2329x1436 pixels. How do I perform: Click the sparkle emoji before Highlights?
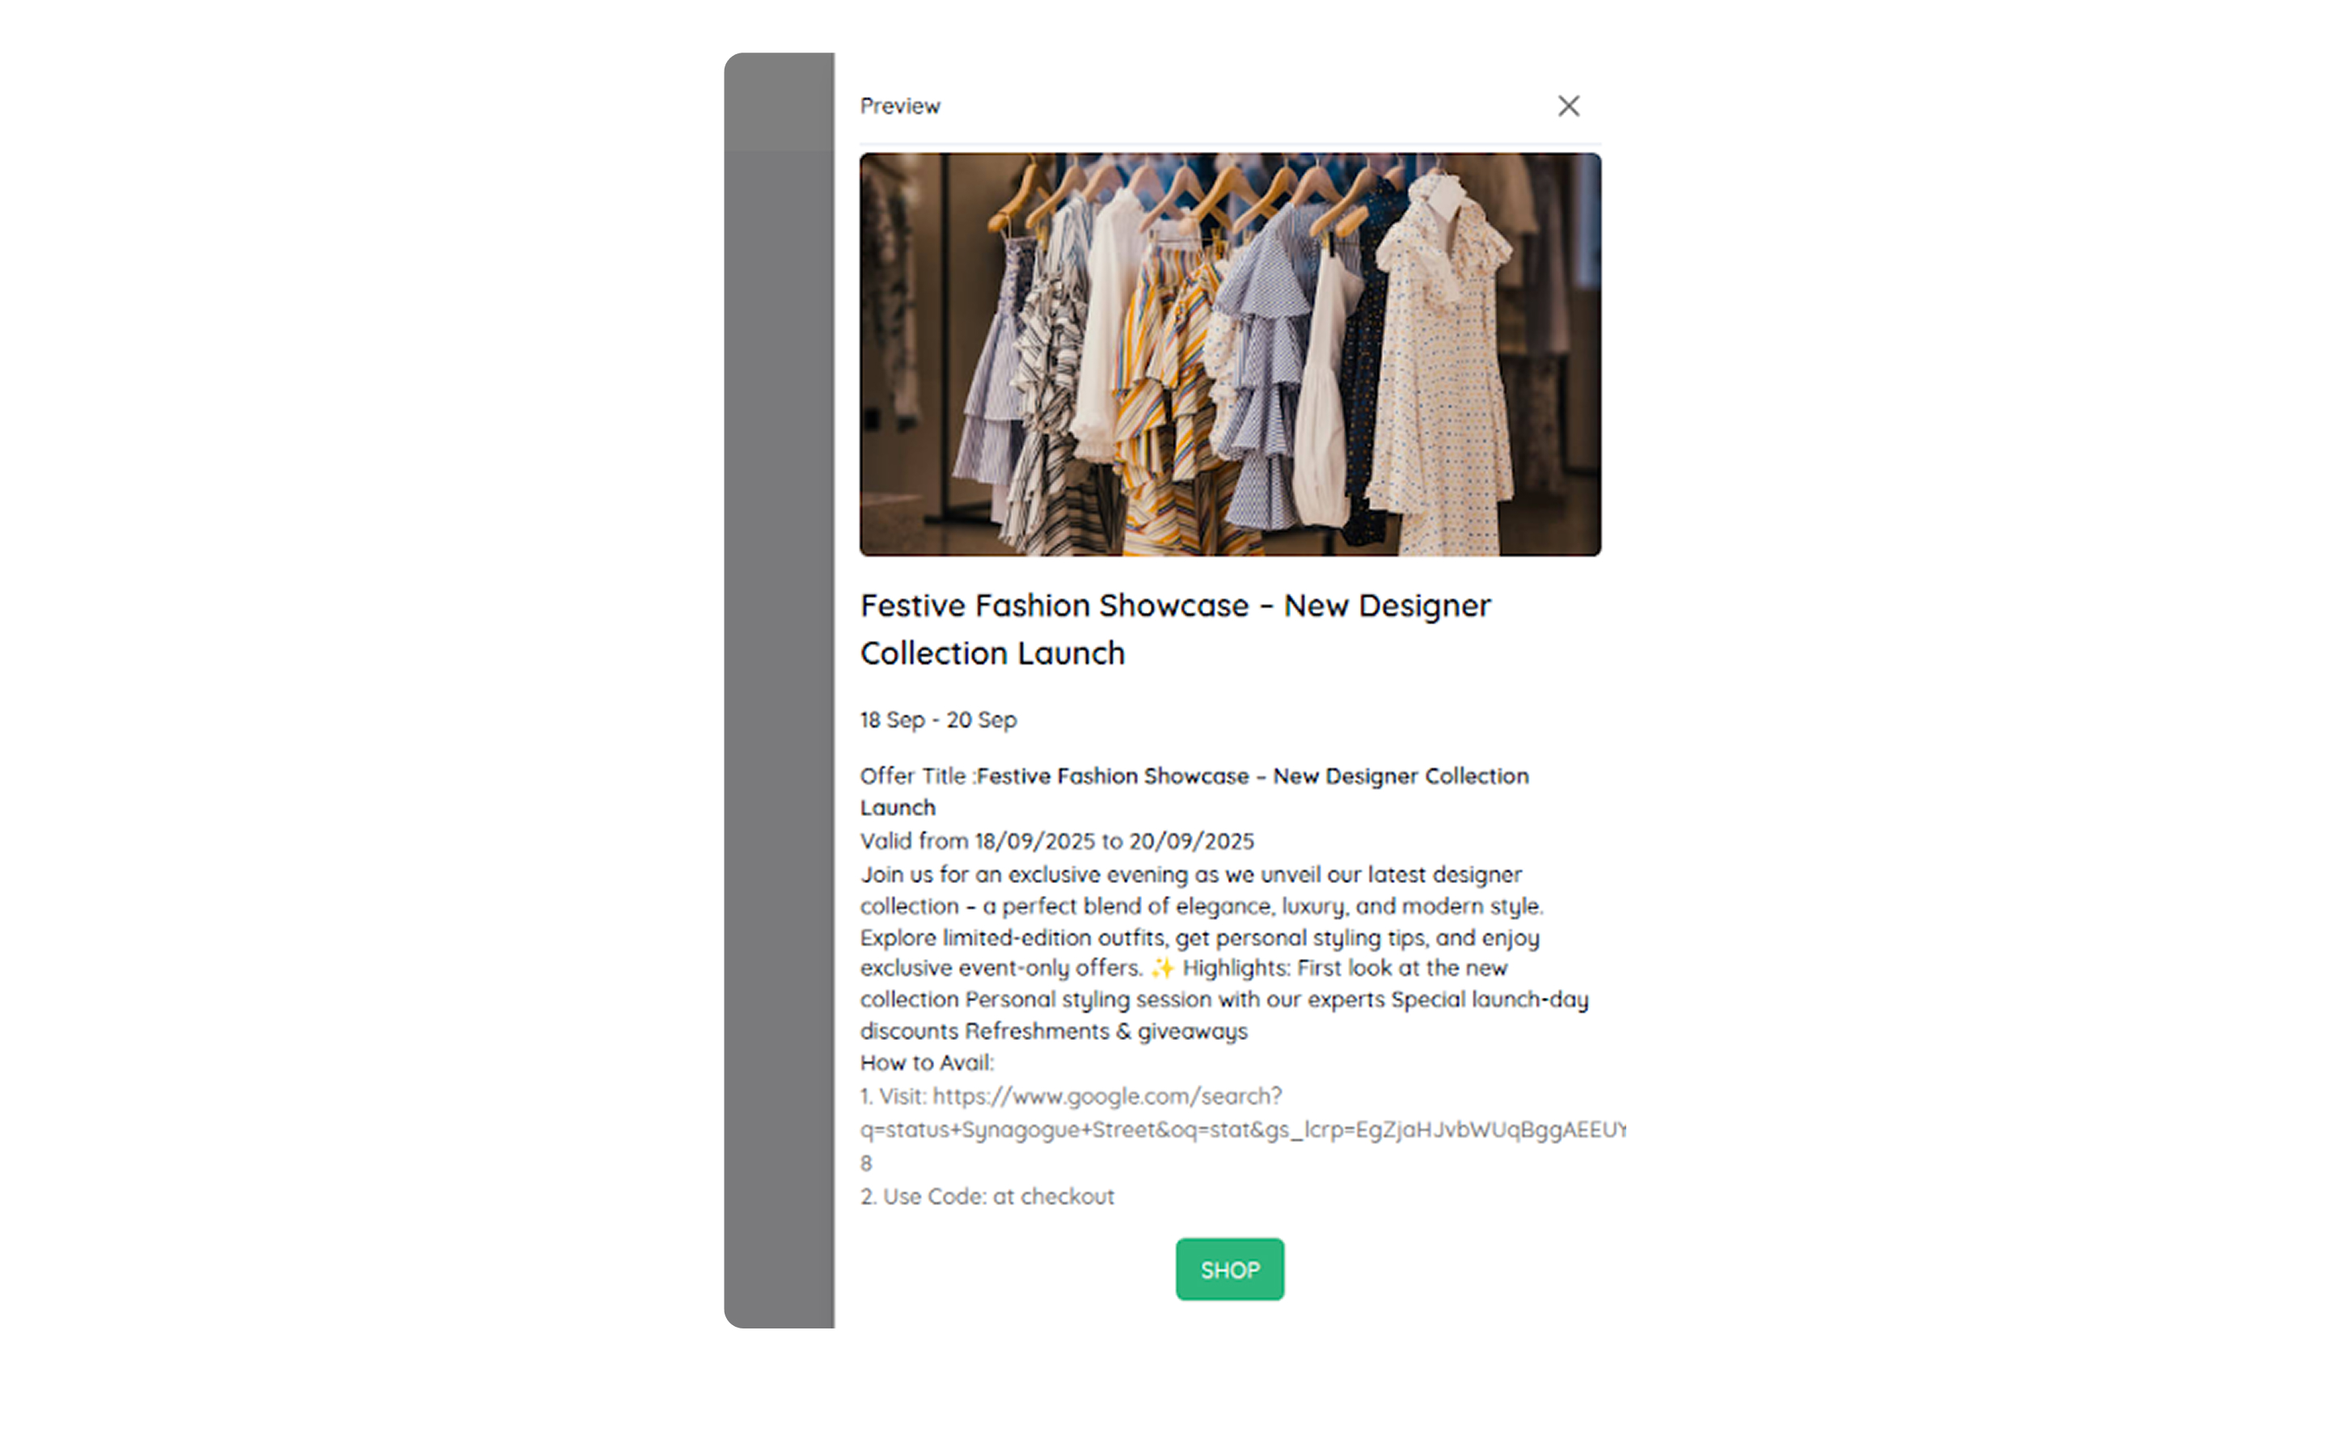click(x=1163, y=968)
